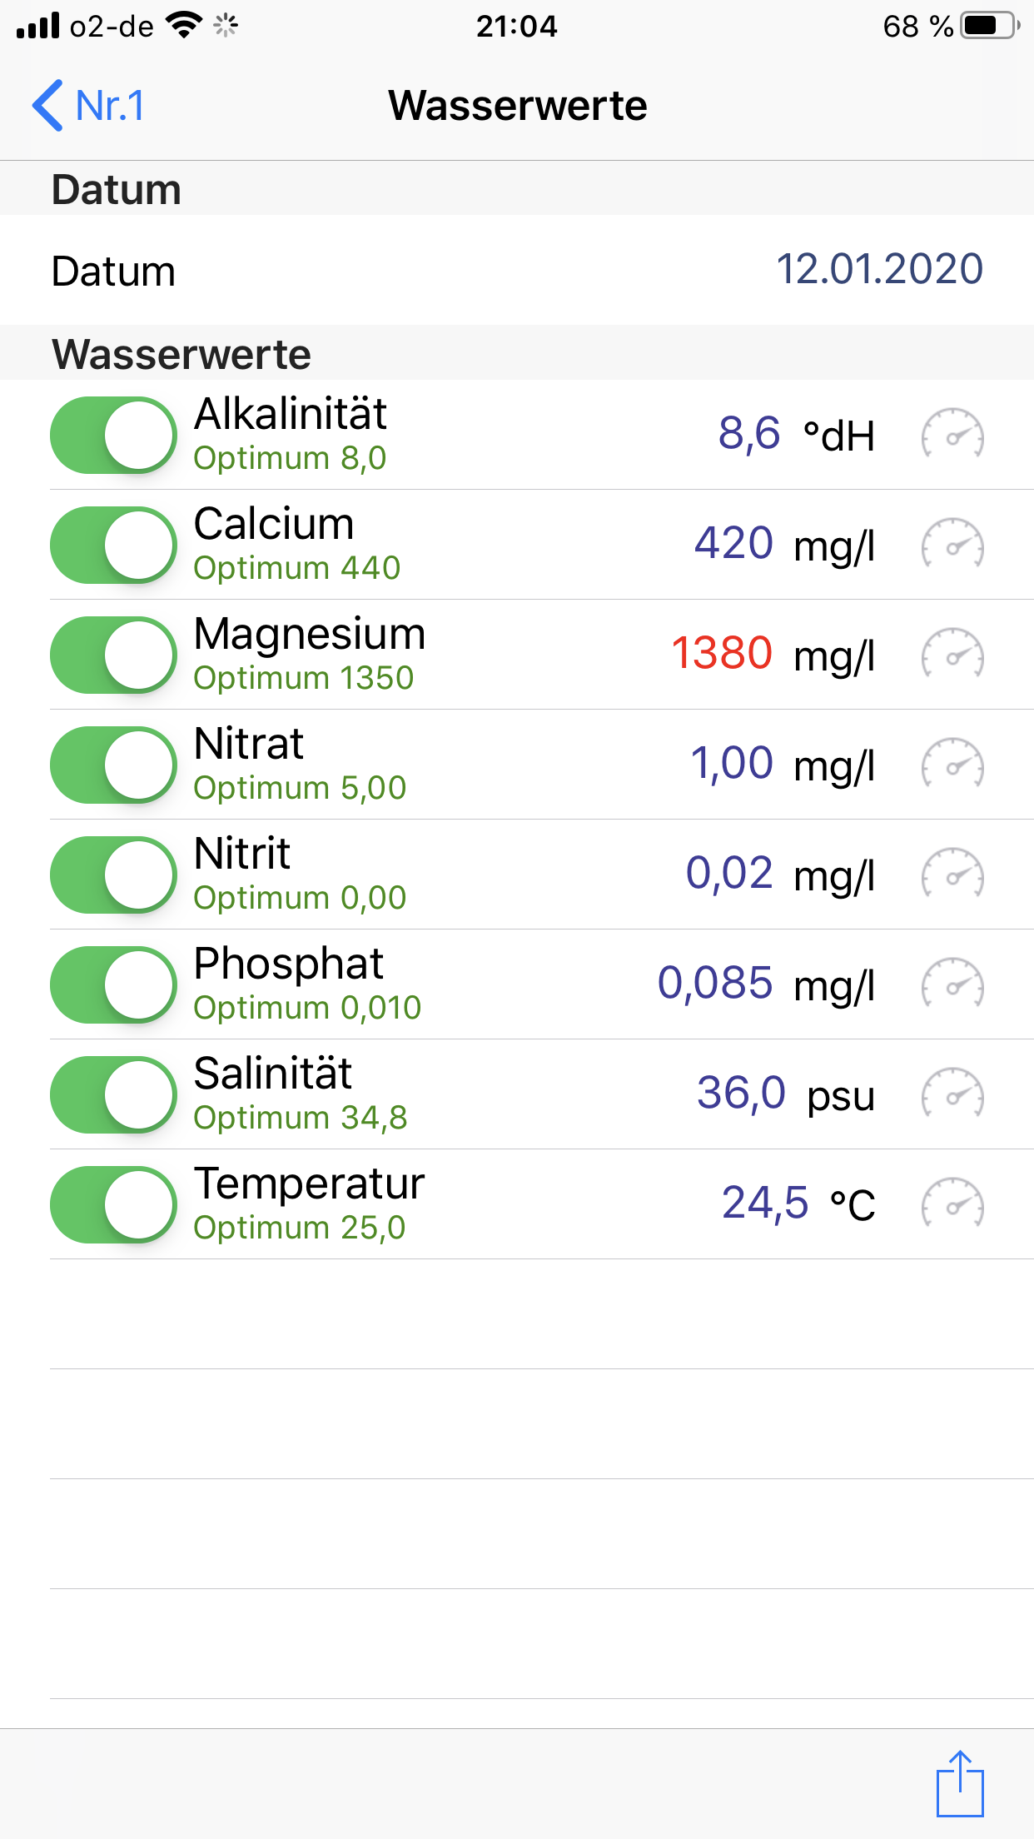Tap the gauge icon for Nitrit
This screenshot has width=1034, height=1839.
click(x=952, y=874)
